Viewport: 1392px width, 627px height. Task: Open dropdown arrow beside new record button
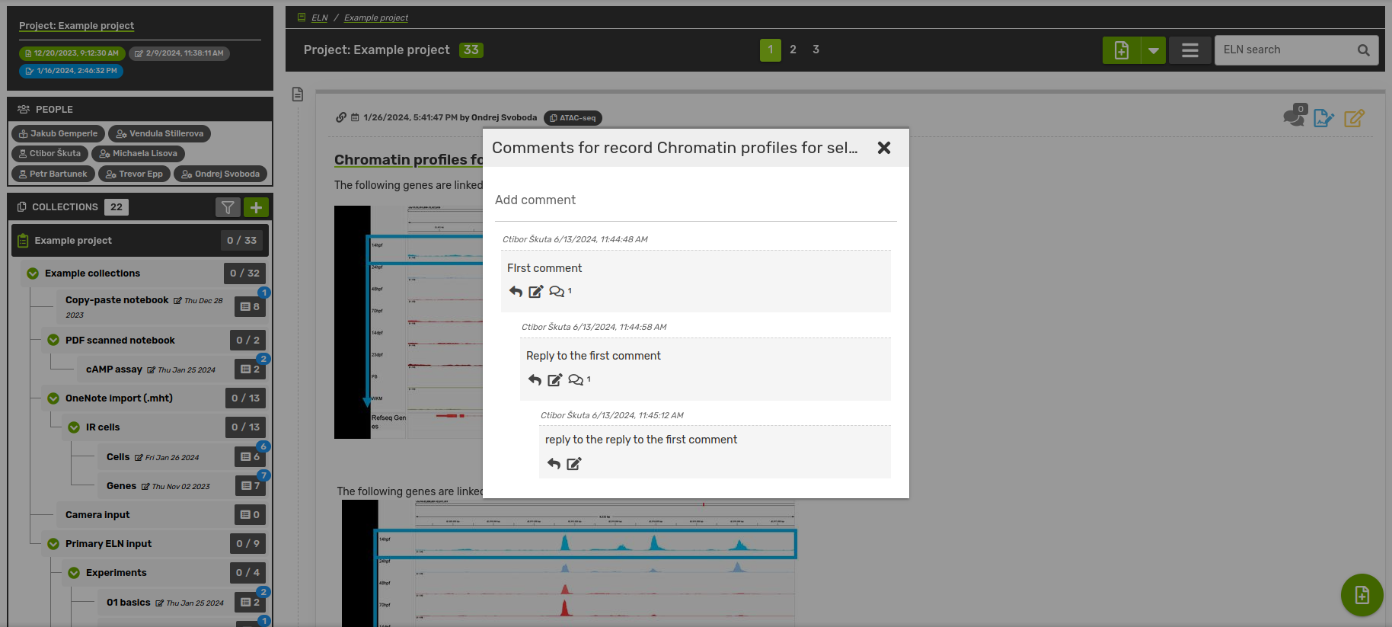(x=1154, y=50)
